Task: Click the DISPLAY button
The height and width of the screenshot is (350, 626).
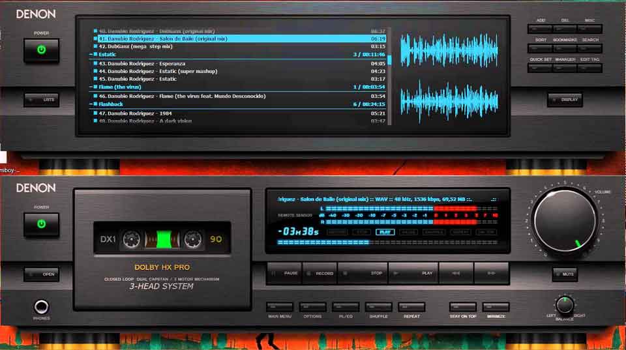Action: 565,100
